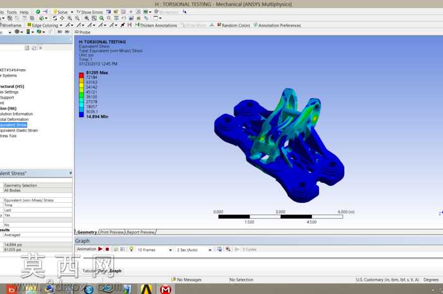This screenshot has width=443, height=294.
Task: Open the red M taskbar application
Action: pyautogui.click(x=165, y=289)
